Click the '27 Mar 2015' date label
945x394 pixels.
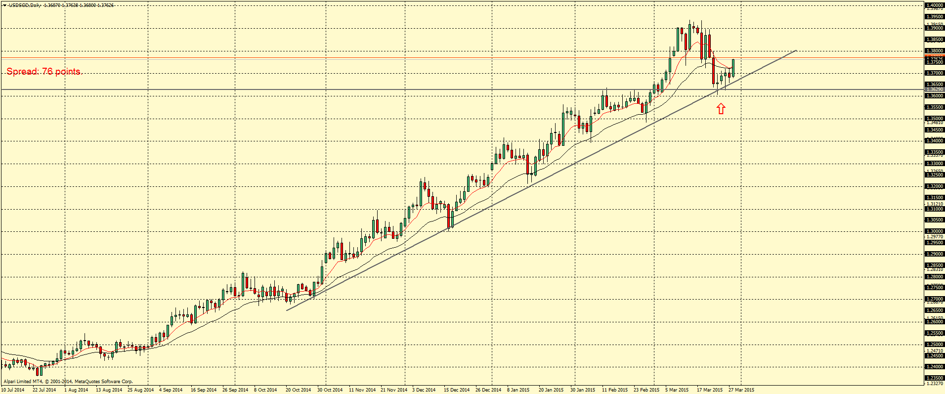coord(741,390)
